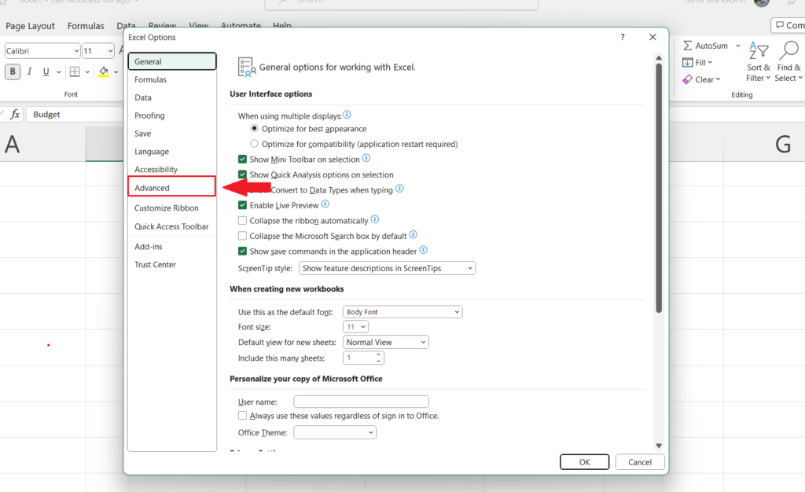Click the Borders icon in the Font group
Viewport: 805px width, 492px height.
click(73, 71)
